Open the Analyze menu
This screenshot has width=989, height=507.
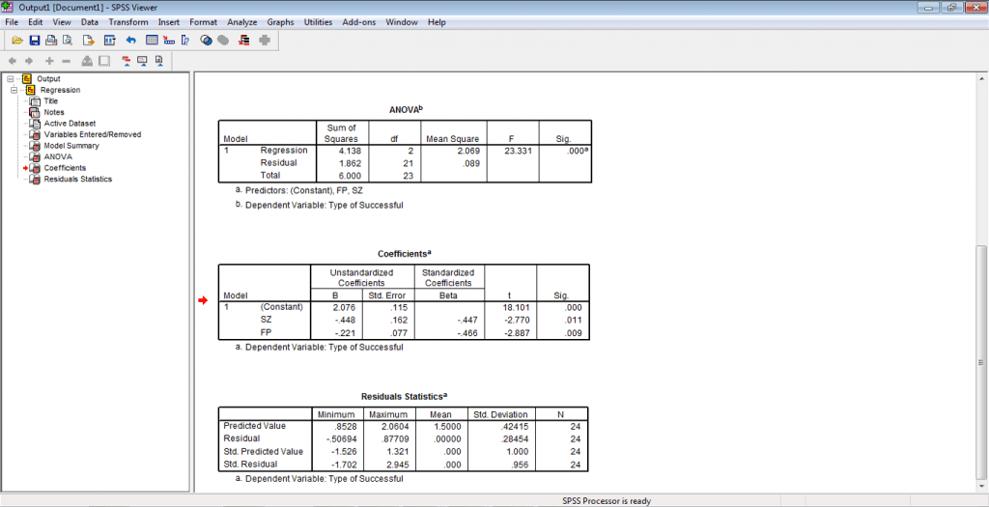point(241,21)
